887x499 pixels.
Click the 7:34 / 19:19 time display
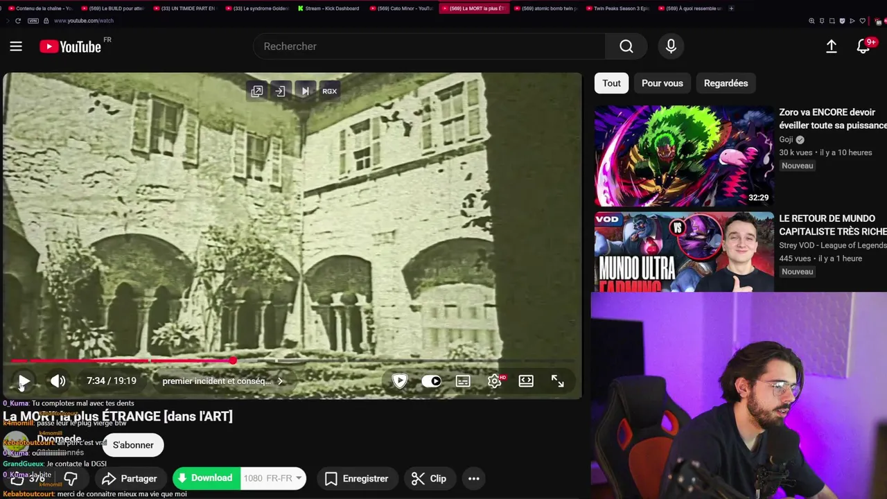[112, 380]
